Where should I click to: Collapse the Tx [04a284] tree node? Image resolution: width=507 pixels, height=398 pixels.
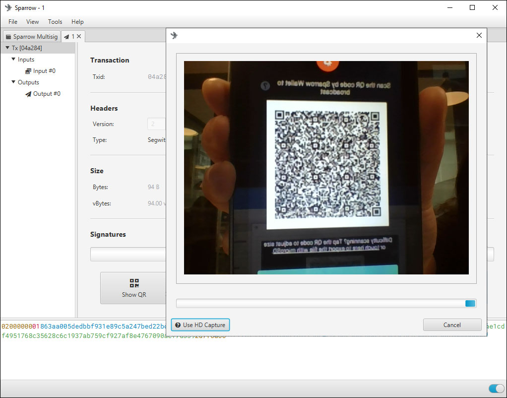[7, 48]
